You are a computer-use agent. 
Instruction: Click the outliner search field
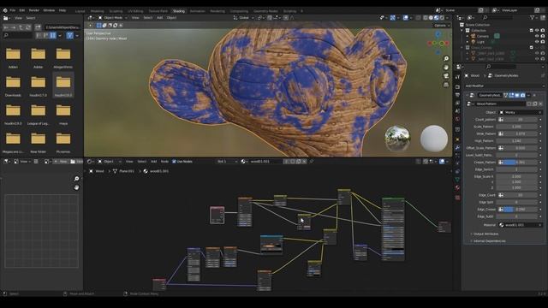click(497, 17)
